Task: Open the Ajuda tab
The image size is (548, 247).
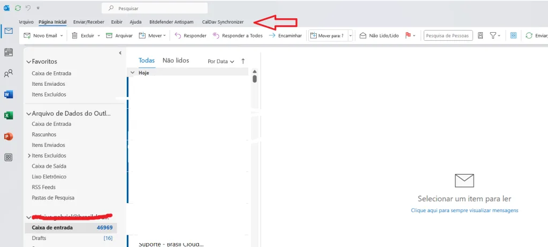Action: point(135,21)
